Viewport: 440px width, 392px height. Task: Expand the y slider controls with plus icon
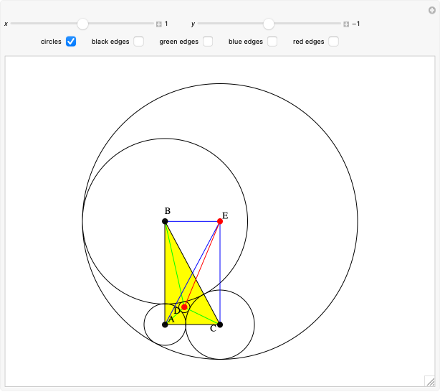click(346, 24)
